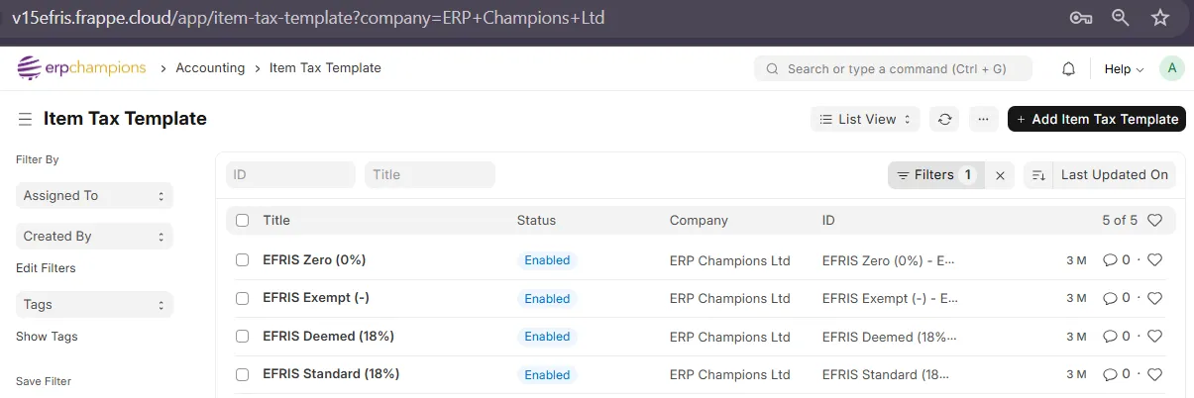The height and width of the screenshot is (398, 1194).
Task: Go to Accounting breadcrumb
Action: [210, 68]
